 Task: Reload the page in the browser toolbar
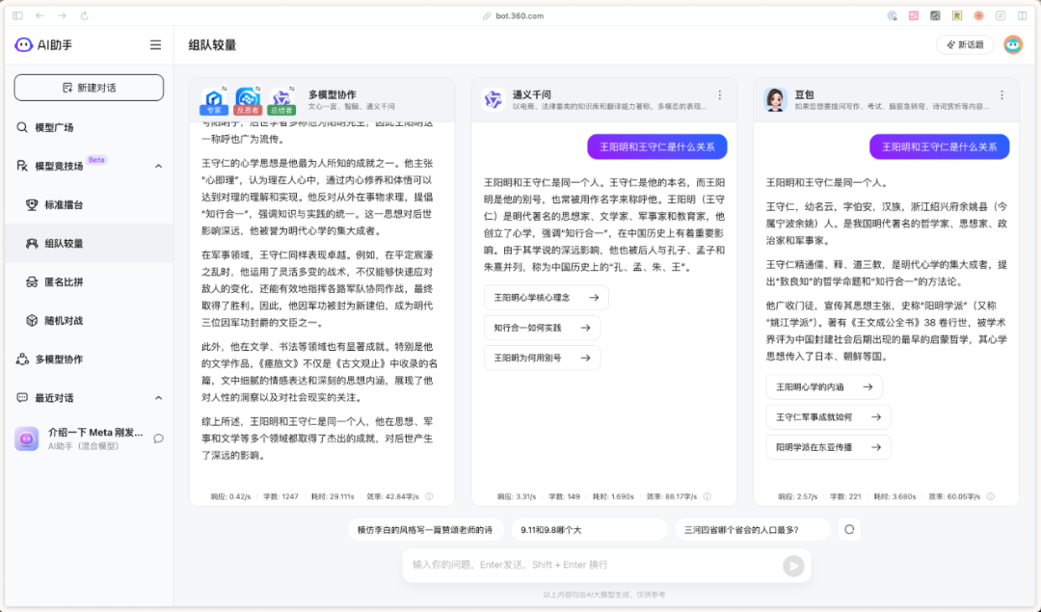[84, 16]
